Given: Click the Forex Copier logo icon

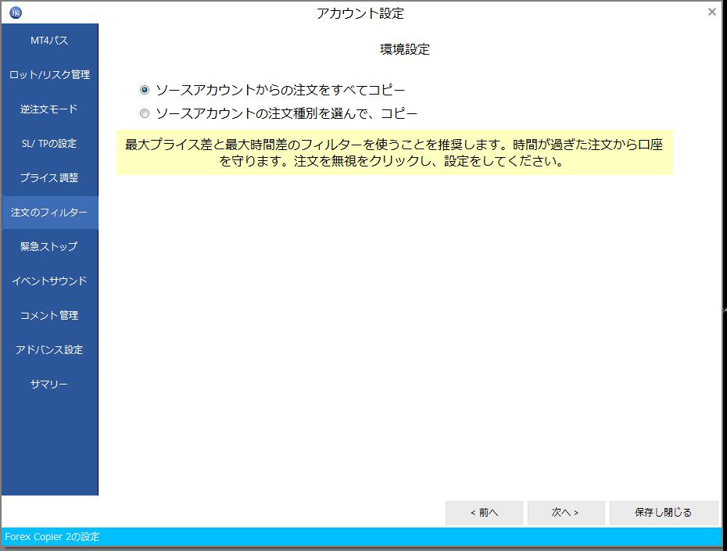Looking at the screenshot, I should pos(16,13).
